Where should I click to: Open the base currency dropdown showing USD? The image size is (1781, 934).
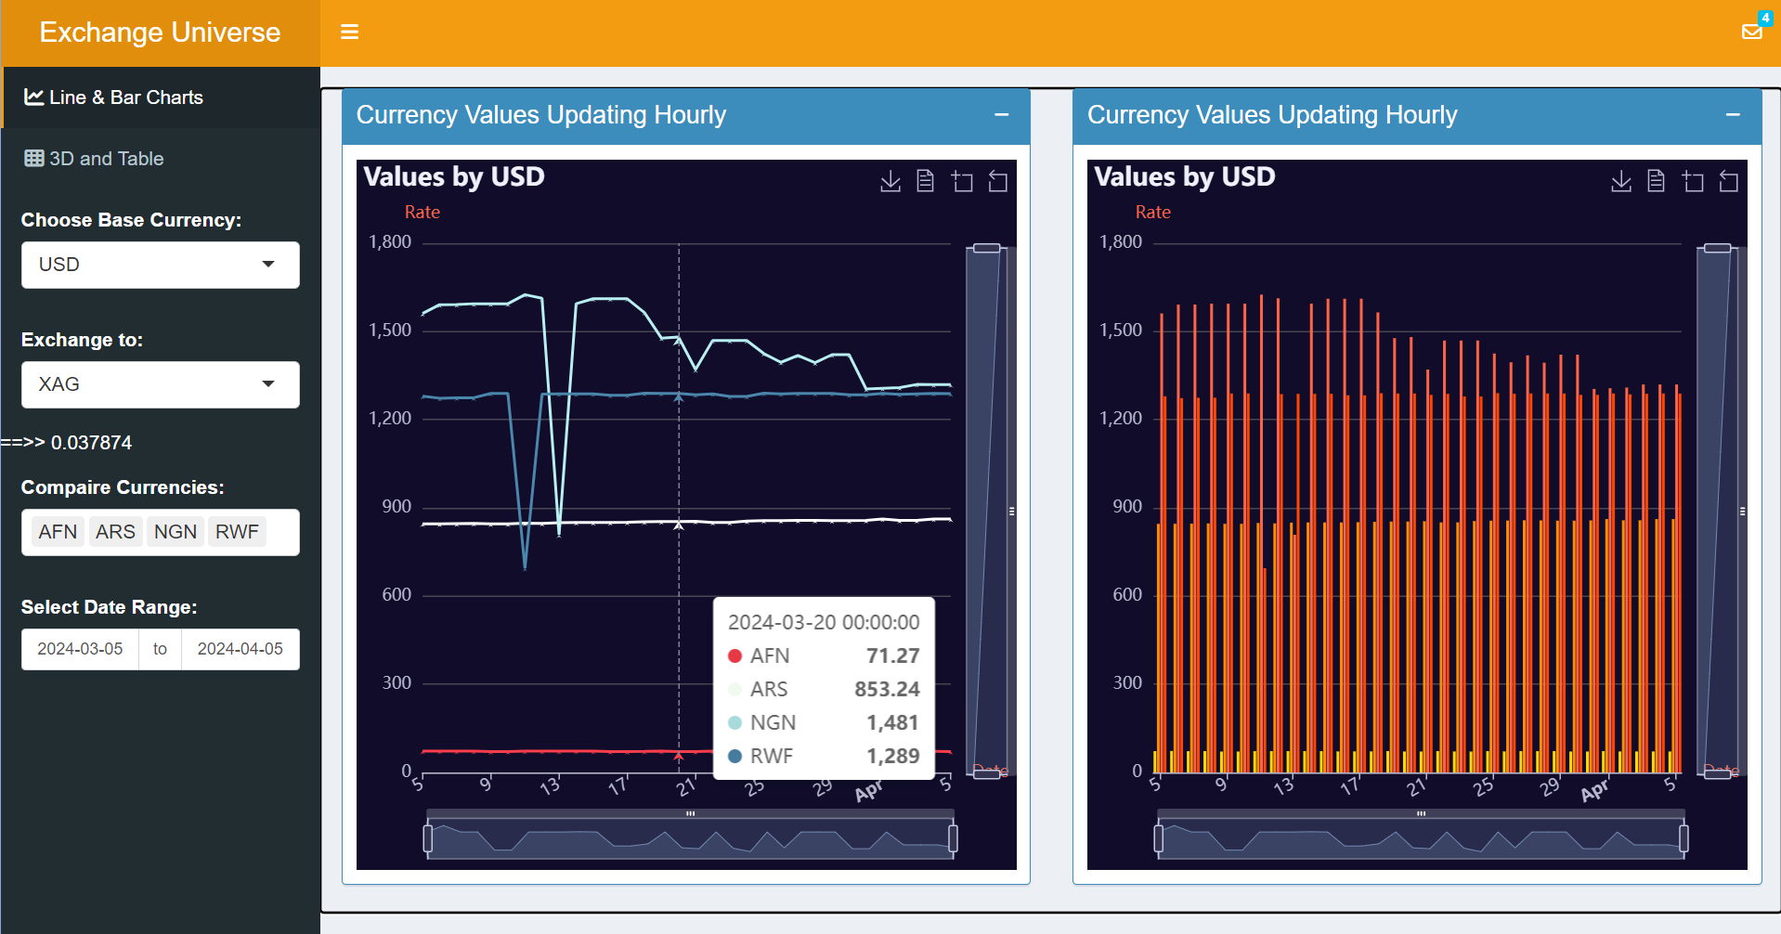[159, 265]
